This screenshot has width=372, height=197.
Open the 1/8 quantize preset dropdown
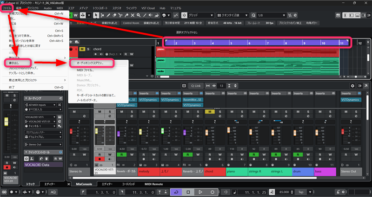click(272, 15)
